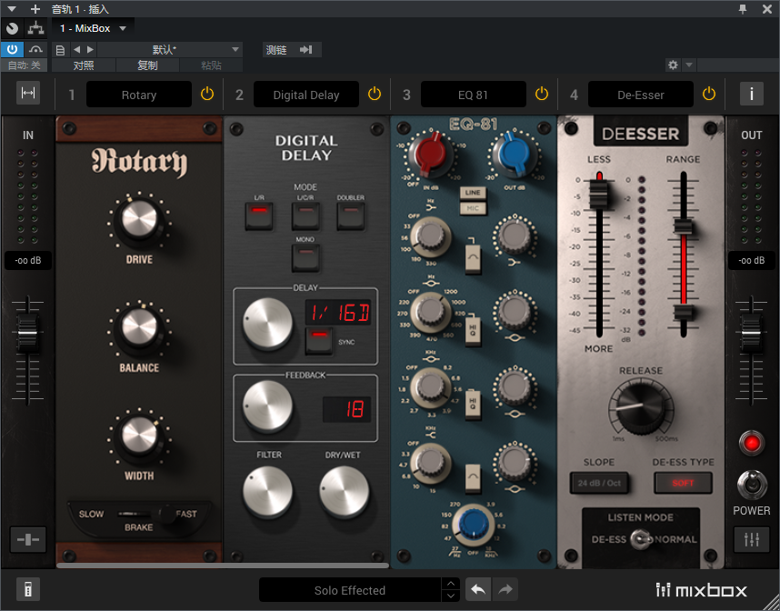Click the SOFT de-ess type button

683,483
